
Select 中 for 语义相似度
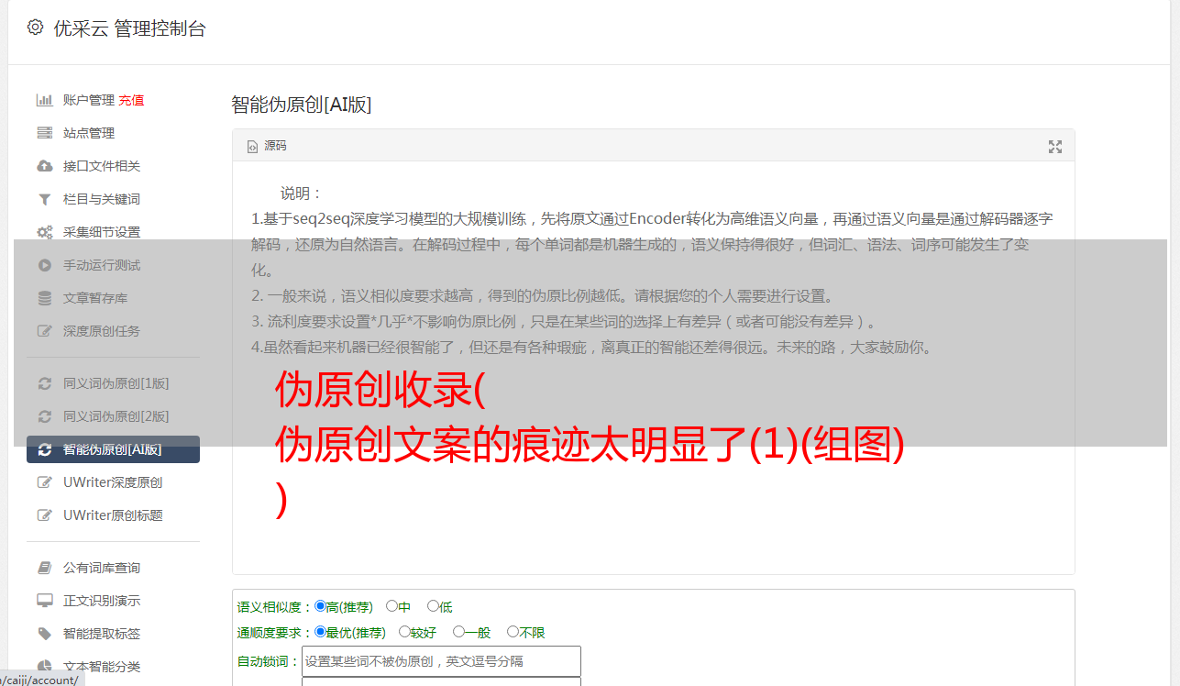click(391, 606)
